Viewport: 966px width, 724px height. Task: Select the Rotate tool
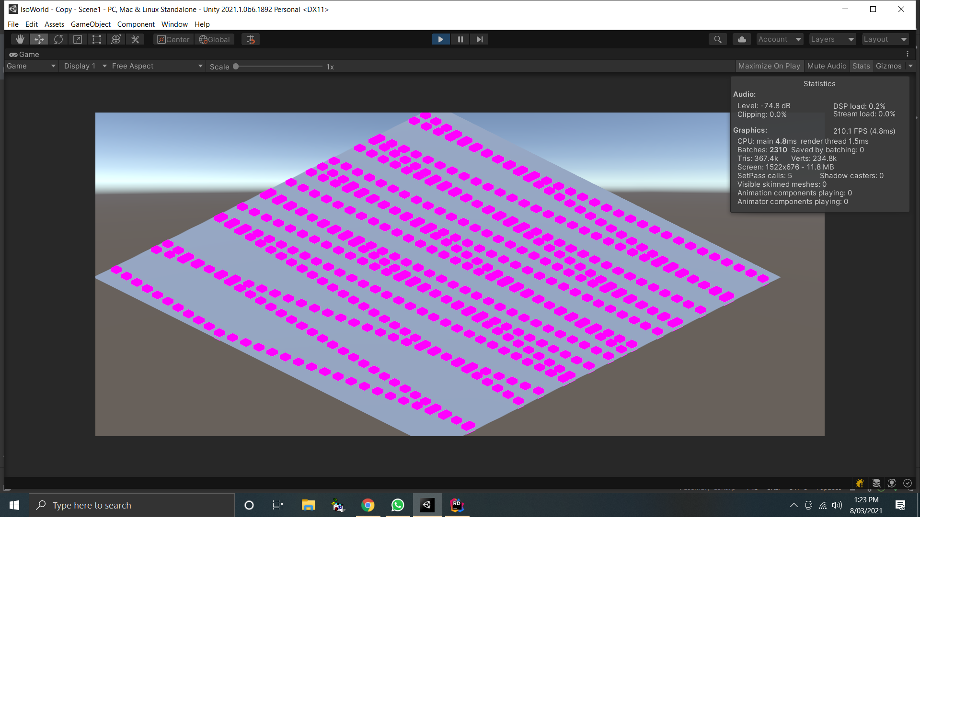(x=58, y=39)
